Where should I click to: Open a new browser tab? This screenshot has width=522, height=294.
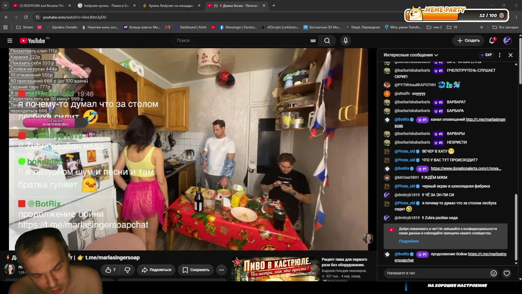274,6
